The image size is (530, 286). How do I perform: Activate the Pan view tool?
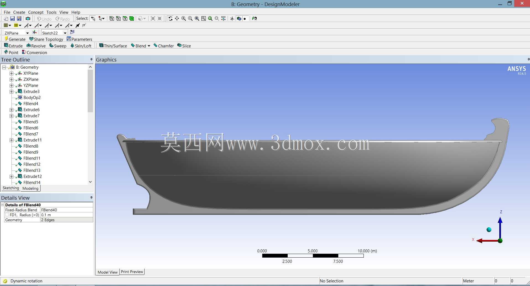(177, 18)
